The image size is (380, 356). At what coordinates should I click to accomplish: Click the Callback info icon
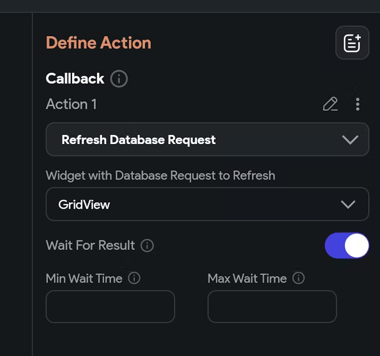pyautogui.click(x=119, y=79)
